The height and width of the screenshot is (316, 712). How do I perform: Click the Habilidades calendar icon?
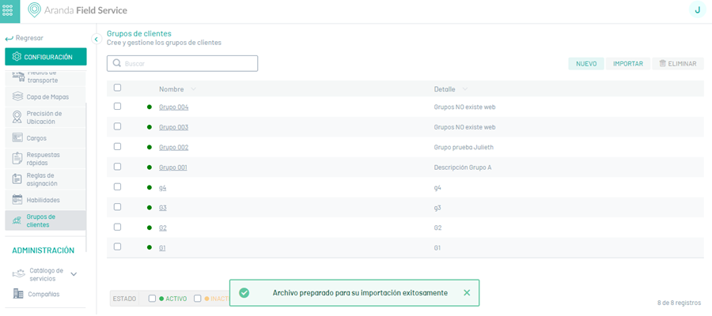click(17, 200)
